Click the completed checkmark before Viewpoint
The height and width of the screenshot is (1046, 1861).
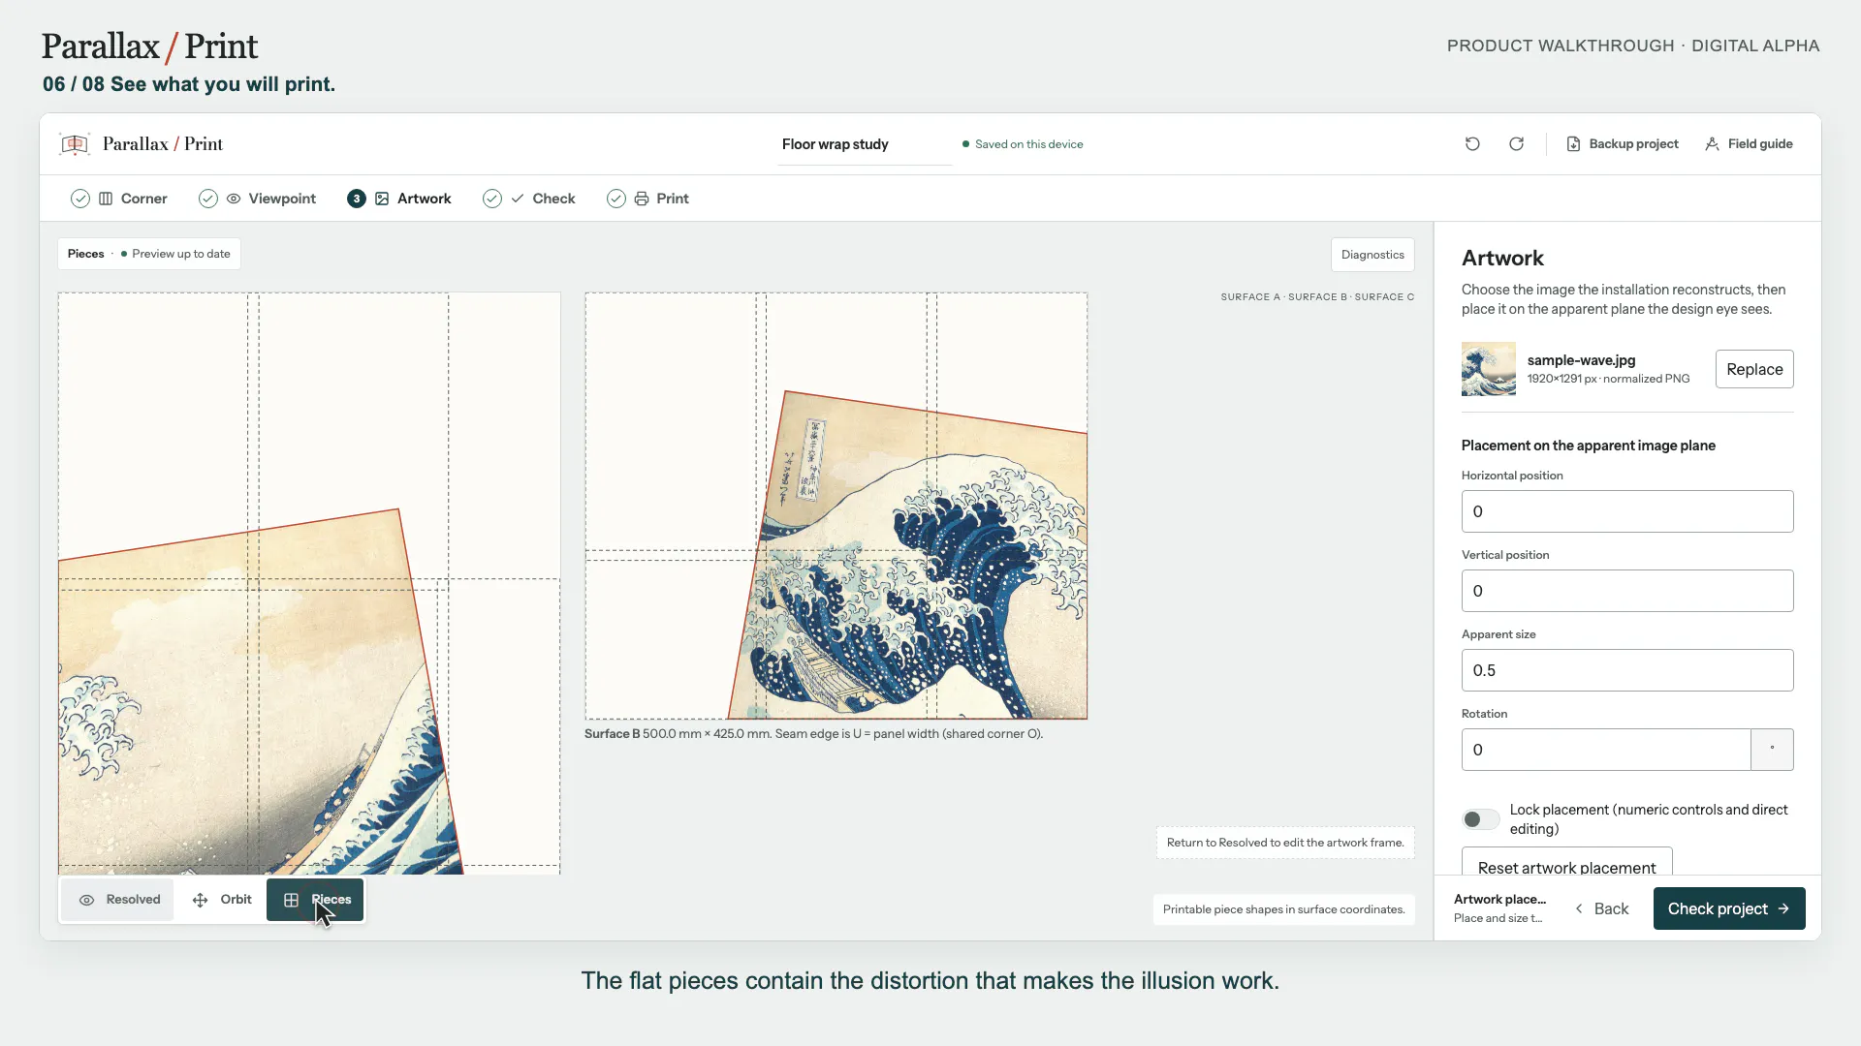tap(208, 199)
